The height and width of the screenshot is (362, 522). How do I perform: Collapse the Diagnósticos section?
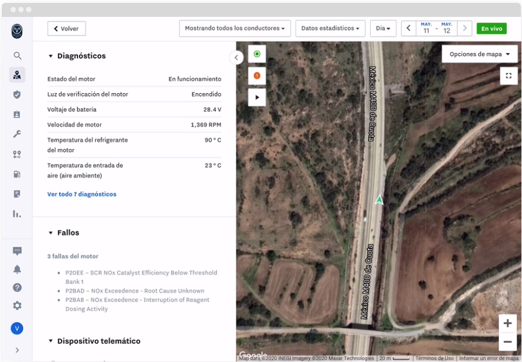(x=51, y=56)
